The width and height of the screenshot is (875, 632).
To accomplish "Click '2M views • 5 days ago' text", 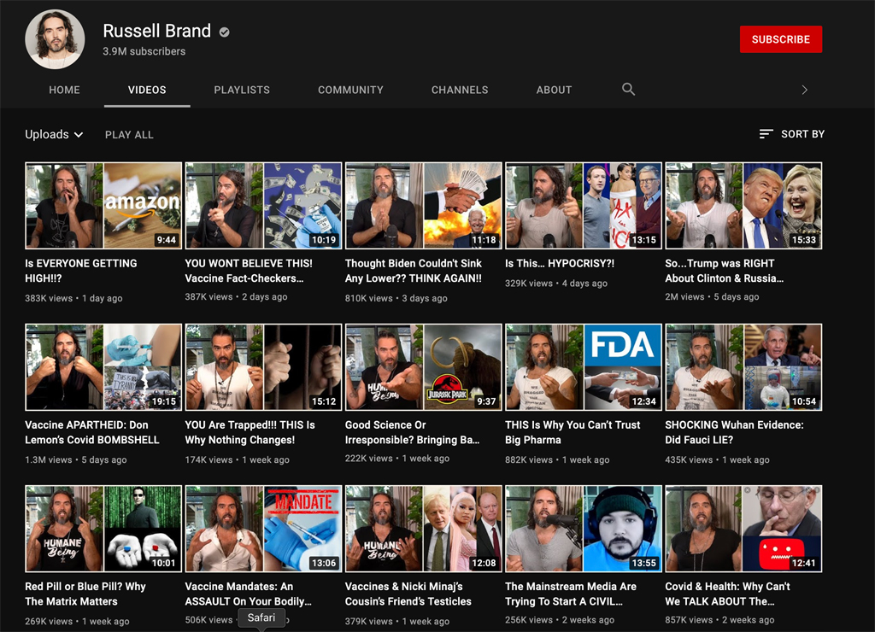I will [x=712, y=296].
